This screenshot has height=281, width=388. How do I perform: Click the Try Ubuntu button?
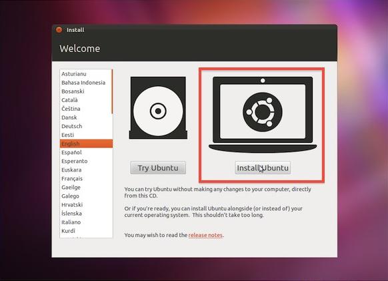tap(158, 168)
